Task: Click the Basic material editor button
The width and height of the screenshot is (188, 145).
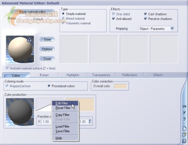Action: 32,12
